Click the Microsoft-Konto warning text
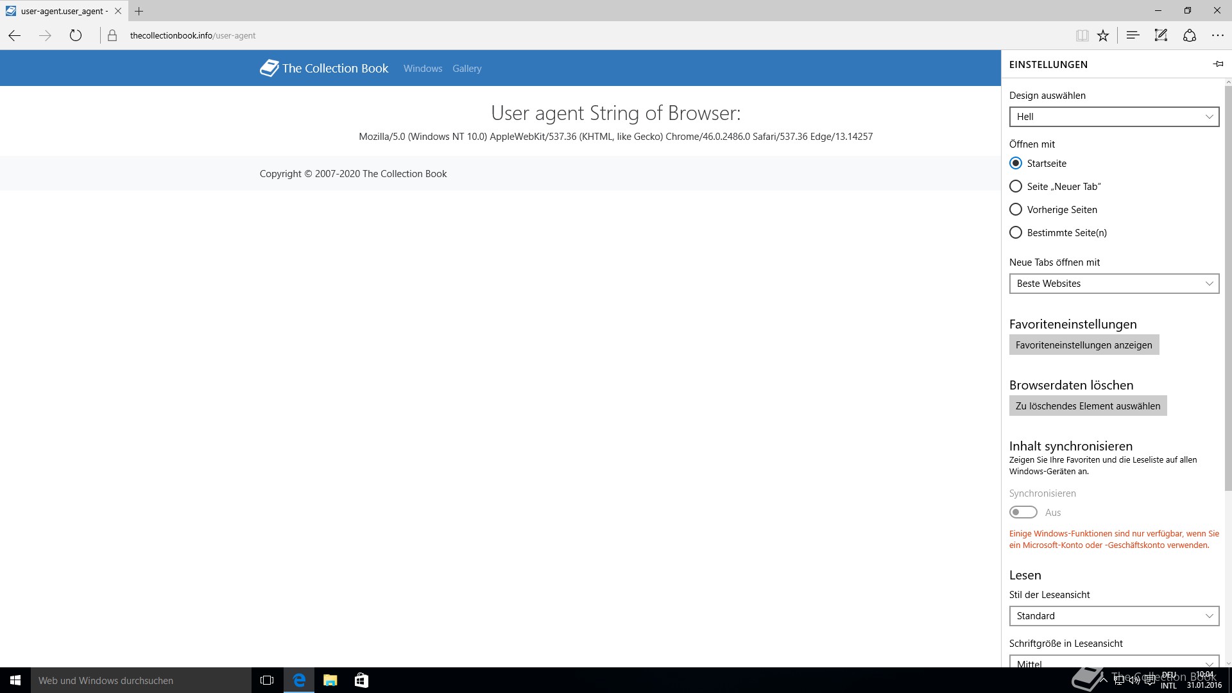This screenshot has width=1232, height=693. [1114, 539]
